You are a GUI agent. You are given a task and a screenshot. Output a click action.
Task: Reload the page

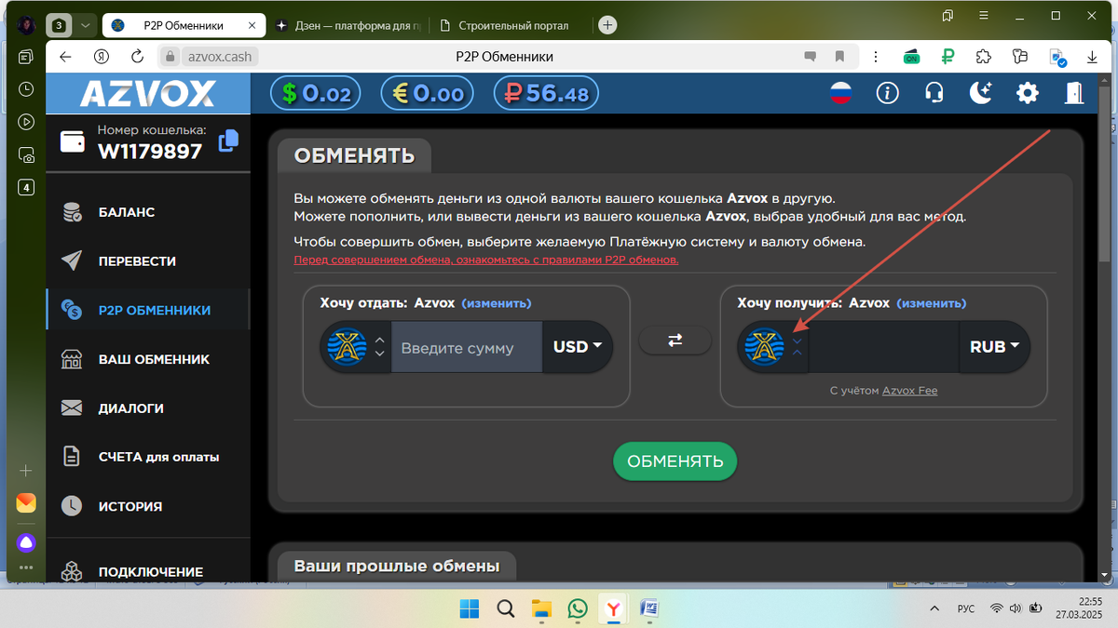click(137, 57)
